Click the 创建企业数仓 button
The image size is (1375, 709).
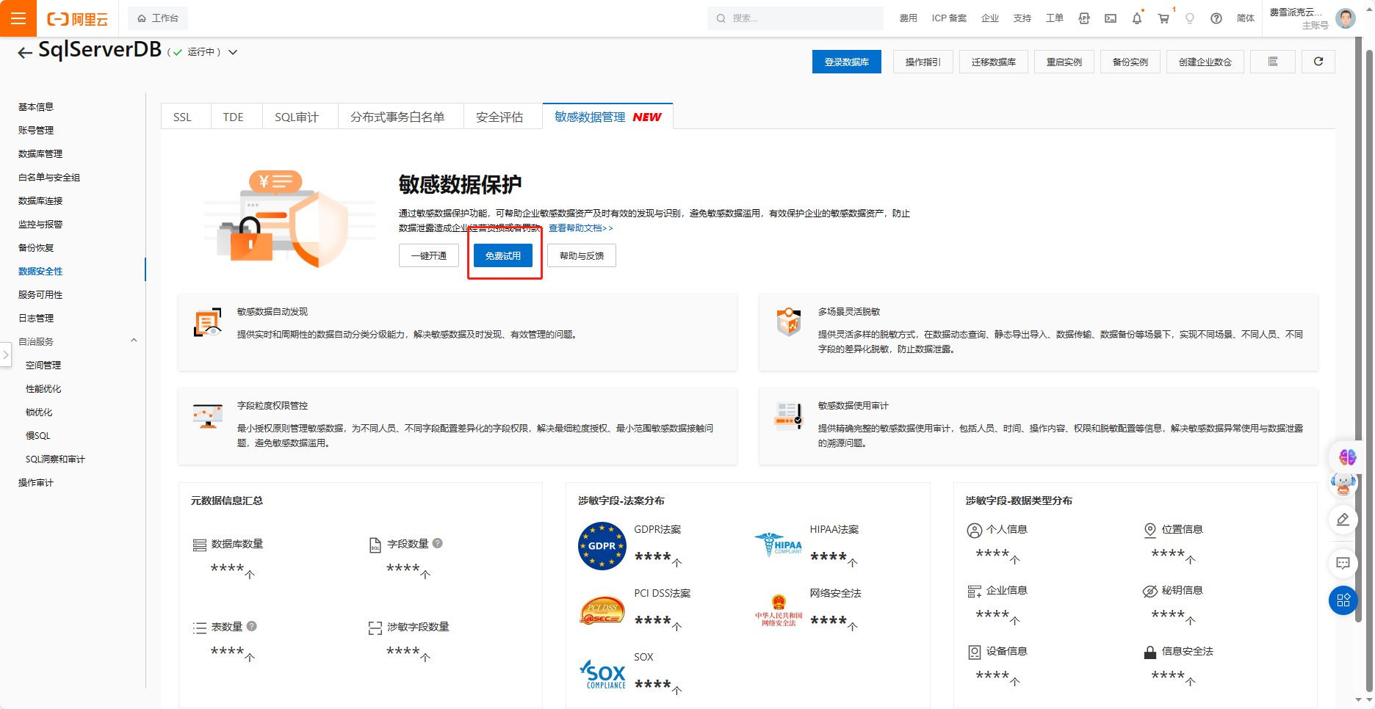pyautogui.click(x=1205, y=62)
